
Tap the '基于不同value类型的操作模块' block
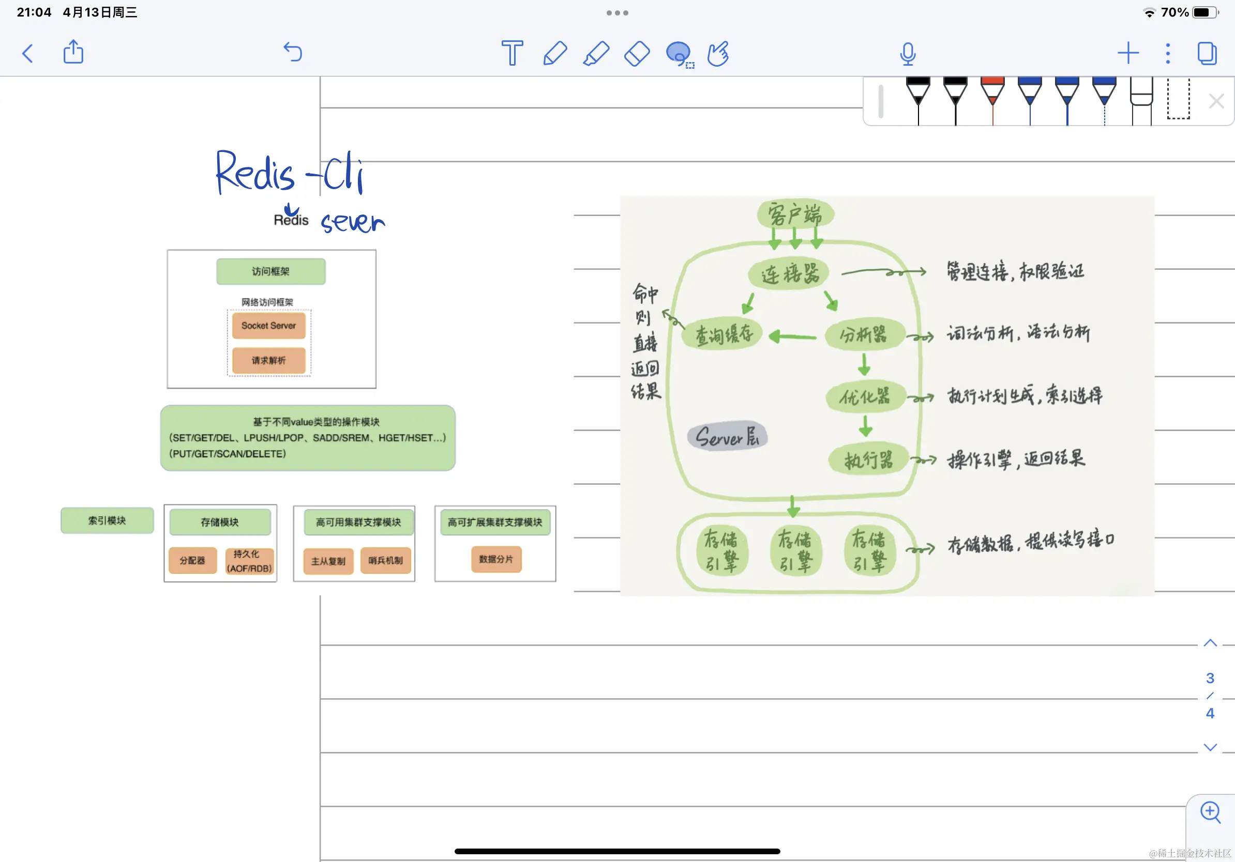coord(308,438)
